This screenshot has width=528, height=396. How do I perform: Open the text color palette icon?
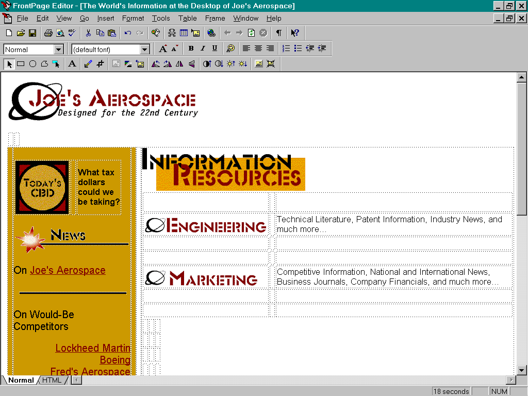pyautogui.click(x=230, y=48)
